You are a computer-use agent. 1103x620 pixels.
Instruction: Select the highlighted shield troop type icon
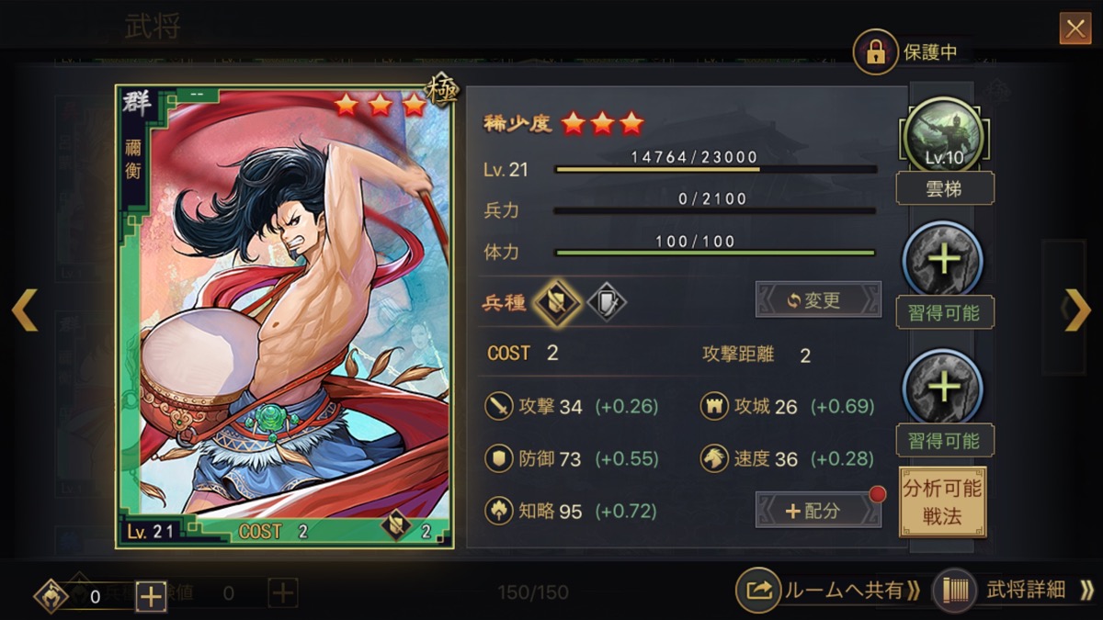[557, 303]
